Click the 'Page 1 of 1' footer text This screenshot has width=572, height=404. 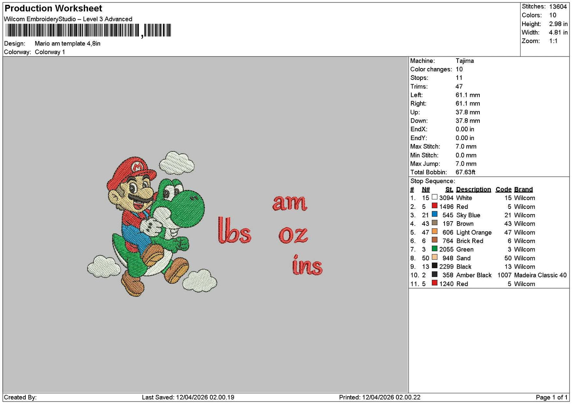(551, 397)
